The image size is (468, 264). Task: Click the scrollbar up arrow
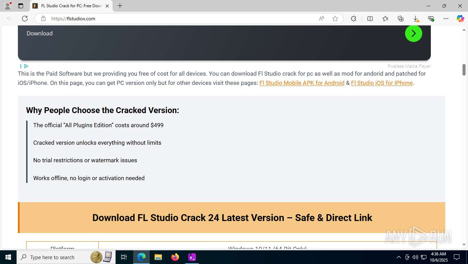coord(464,30)
